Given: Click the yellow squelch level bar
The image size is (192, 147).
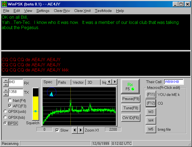Looking at the screenshot, I should 36,108.
